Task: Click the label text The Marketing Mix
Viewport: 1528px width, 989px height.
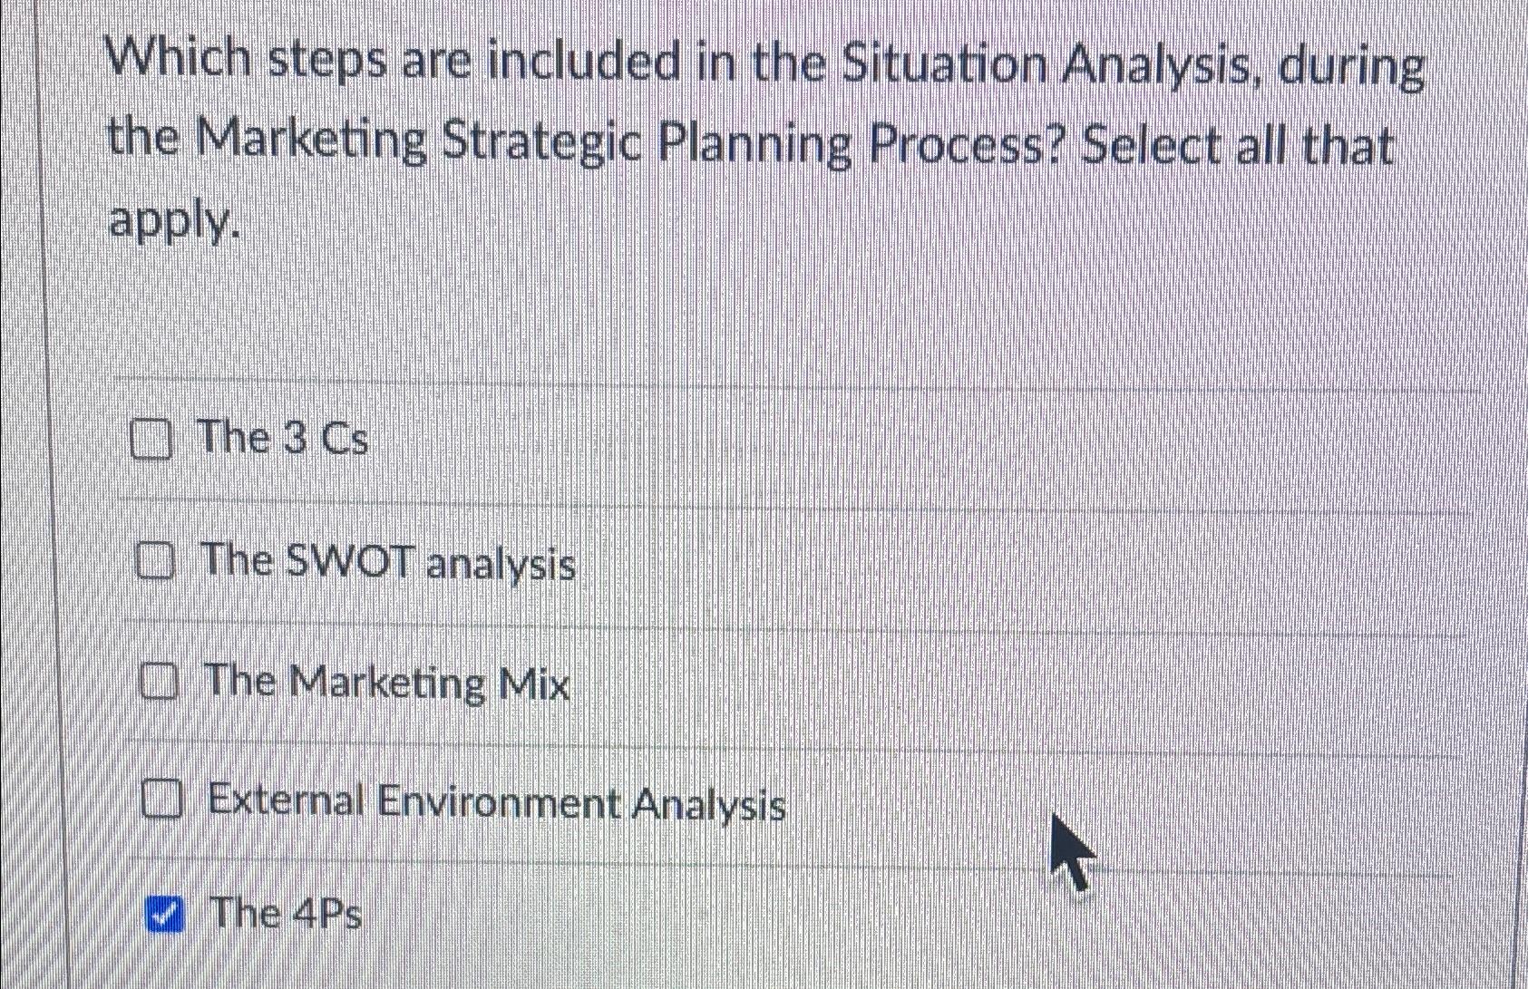Action: point(386,683)
